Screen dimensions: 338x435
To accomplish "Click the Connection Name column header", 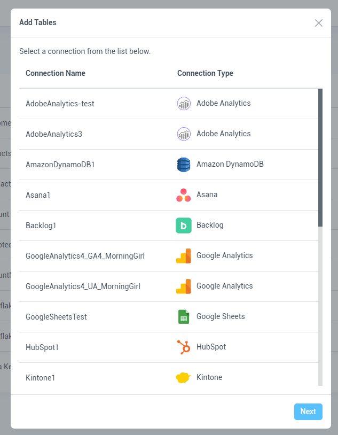I will (x=56, y=73).
